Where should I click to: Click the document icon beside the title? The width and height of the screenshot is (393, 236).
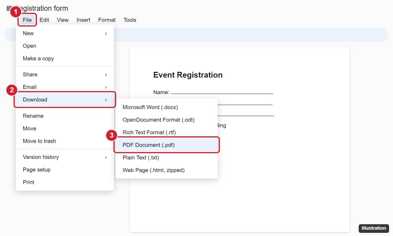pos(9,8)
